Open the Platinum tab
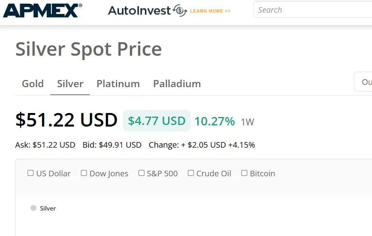The height and width of the screenshot is (236, 372). click(x=118, y=84)
